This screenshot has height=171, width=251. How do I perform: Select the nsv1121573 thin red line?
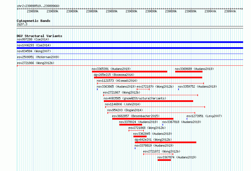151,83
